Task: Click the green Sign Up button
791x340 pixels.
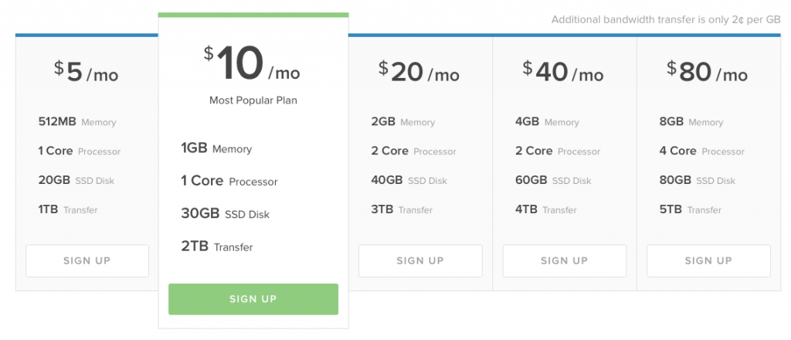Action: (253, 299)
